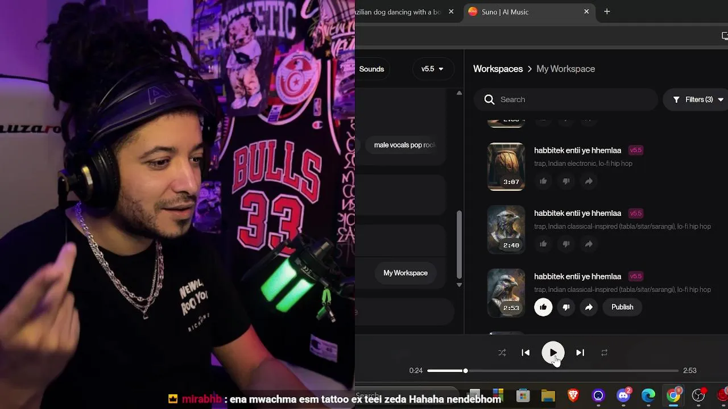Image resolution: width=728 pixels, height=409 pixels.
Task: Open Microsoft Store from the taskbar
Action: coord(523,396)
